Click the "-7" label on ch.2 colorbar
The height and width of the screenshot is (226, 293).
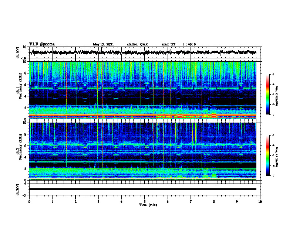click(x=273, y=175)
